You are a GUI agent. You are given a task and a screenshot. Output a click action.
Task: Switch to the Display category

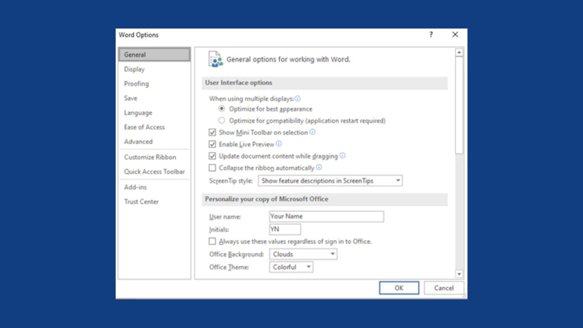(155, 69)
